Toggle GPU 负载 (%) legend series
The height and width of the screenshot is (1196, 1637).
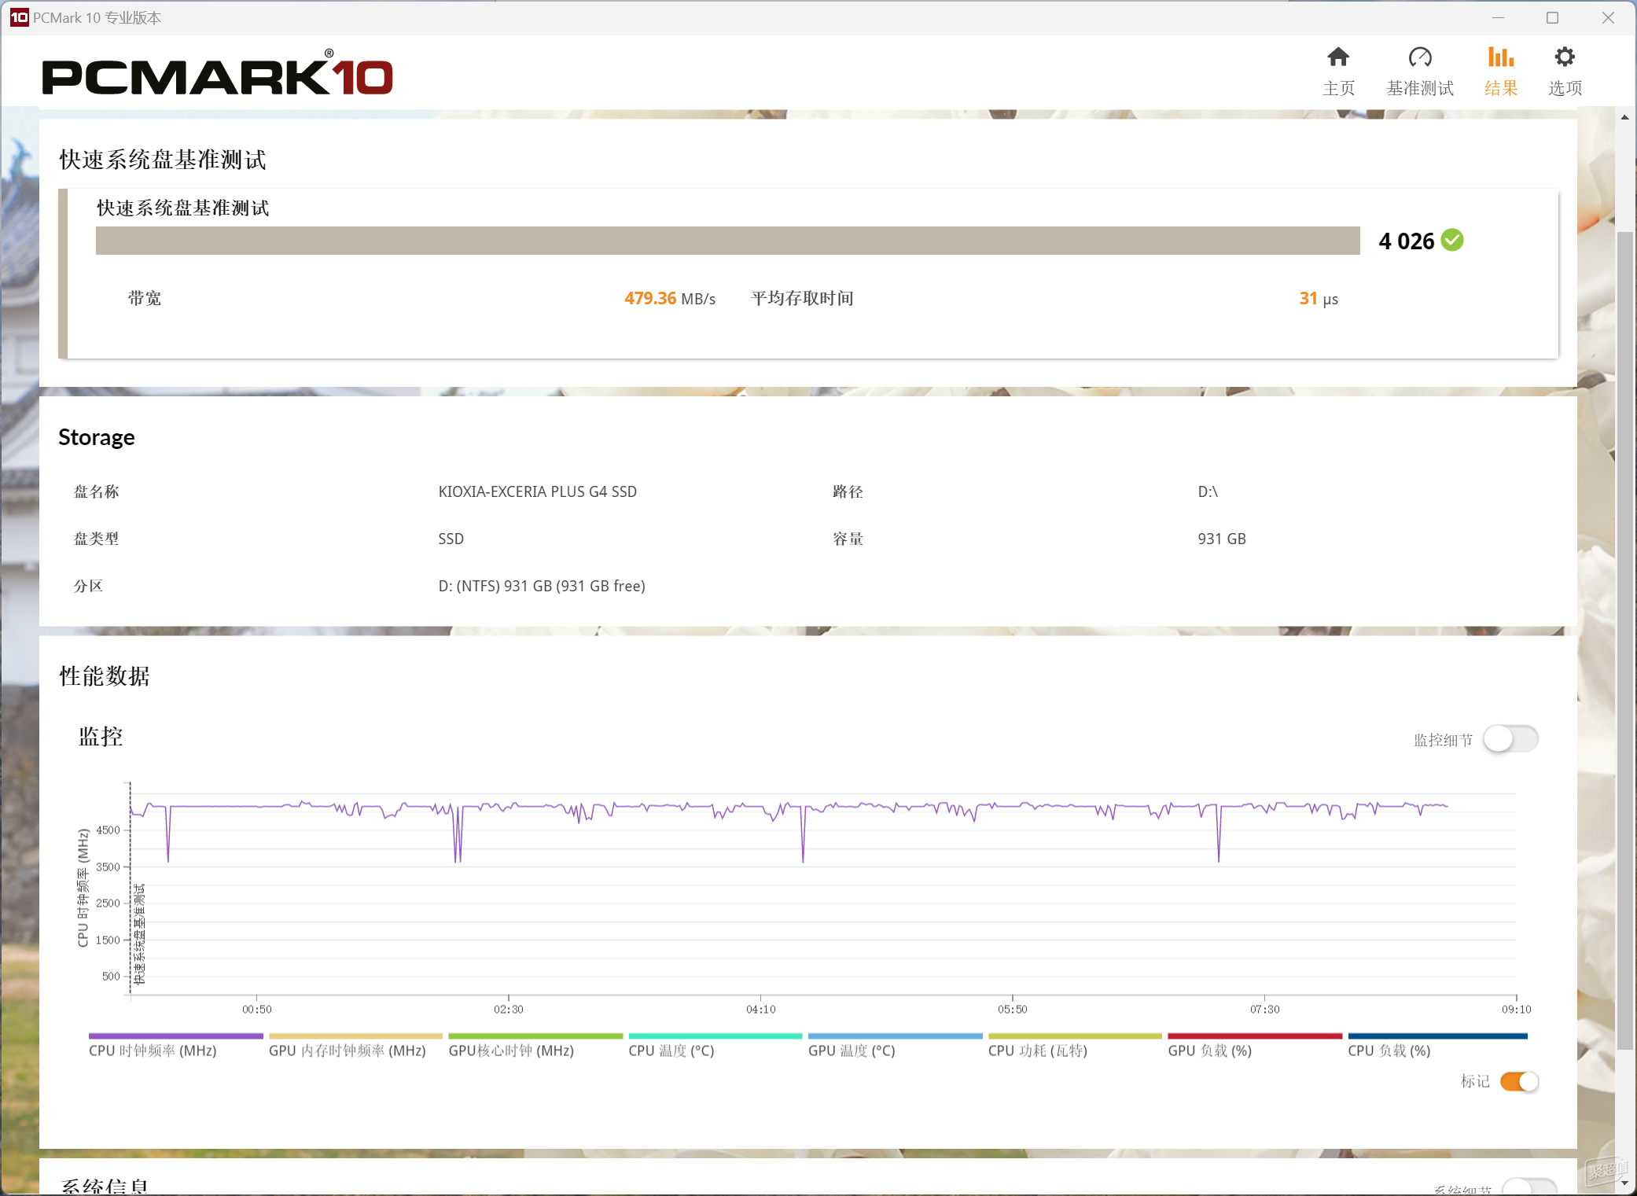point(1255,1046)
